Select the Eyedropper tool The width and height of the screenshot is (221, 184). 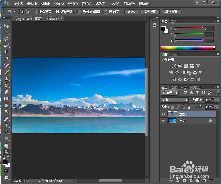pyautogui.click(x=6, y=59)
